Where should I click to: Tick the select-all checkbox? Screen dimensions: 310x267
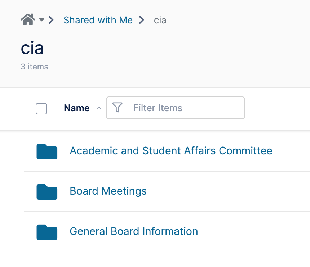[x=41, y=109]
